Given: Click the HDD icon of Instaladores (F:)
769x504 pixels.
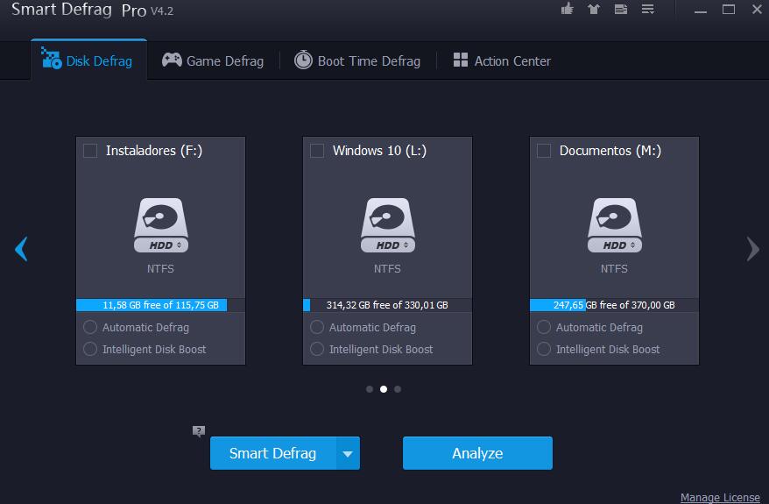Looking at the screenshot, I should pyautogui.click(x=161, y=225).
